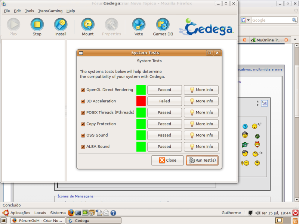Click the network monitor icon in the panel
This screenshot has width=299, height=224.
point(250,213)
